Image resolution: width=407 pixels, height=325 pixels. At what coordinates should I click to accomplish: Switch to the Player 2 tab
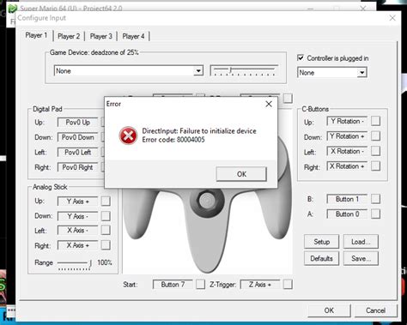pyautogui.click(x=69, y=36)
